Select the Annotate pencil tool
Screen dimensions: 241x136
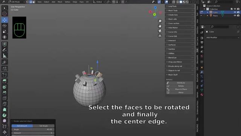[x=5, y=50]
